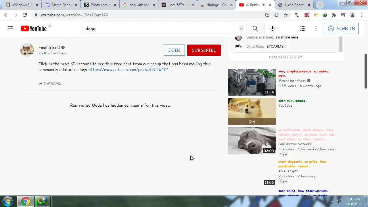Close the Meme Generator tab
The height and width of the screenshot is (207, 368).
[x=76, y=5]
